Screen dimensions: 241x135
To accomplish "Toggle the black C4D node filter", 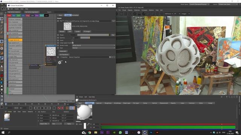I will click(46, 15).
